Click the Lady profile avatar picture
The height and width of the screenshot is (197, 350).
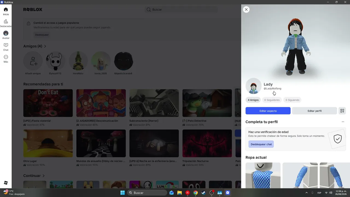click(253, 86)
